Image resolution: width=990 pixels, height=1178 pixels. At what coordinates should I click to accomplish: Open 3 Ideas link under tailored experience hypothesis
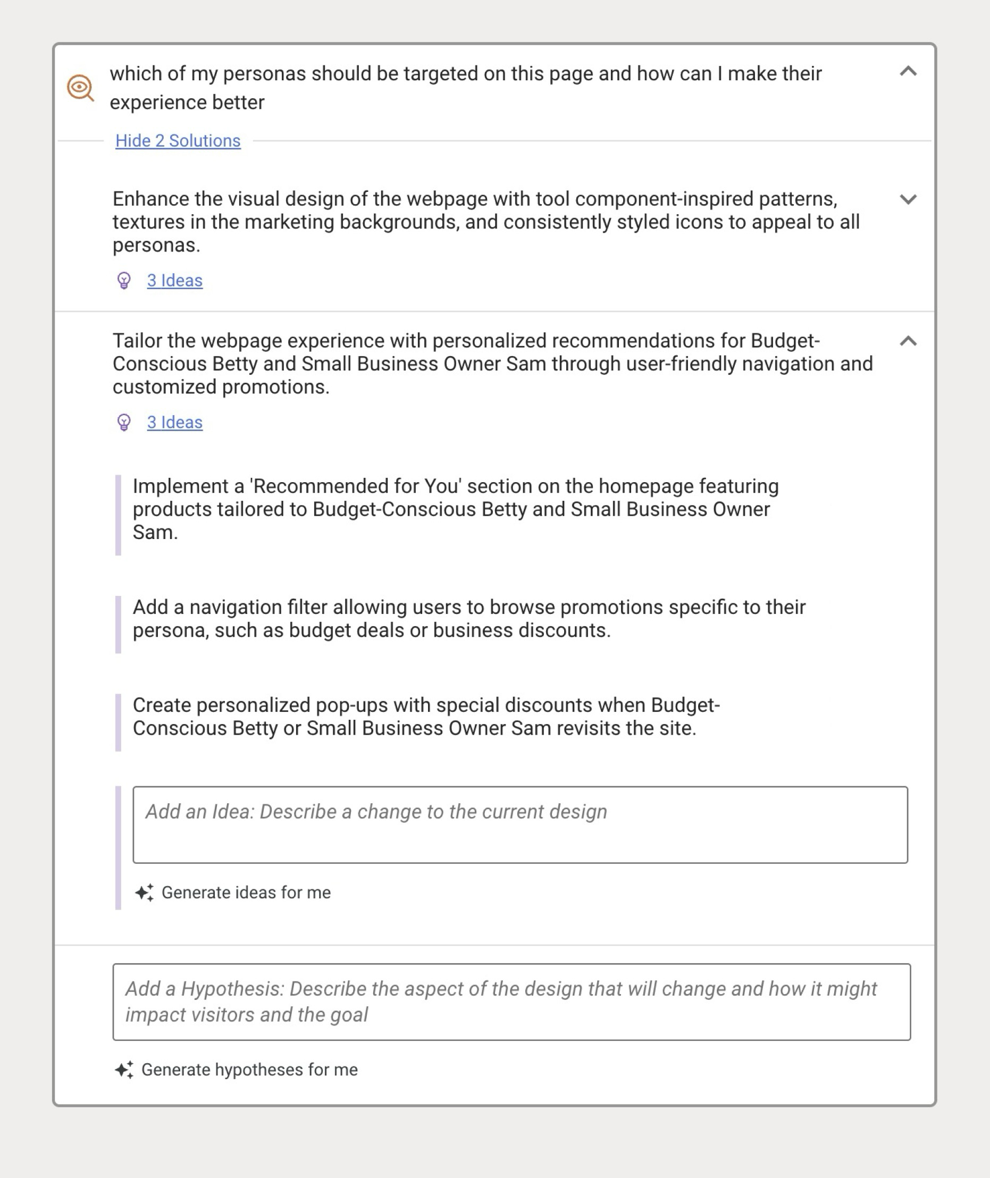(x=174, y=422)
